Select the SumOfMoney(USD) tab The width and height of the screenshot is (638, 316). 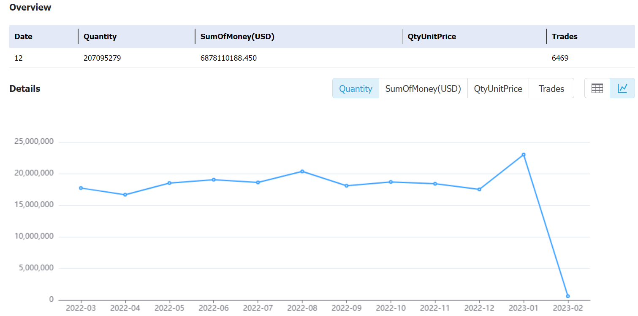pos(423,88)
